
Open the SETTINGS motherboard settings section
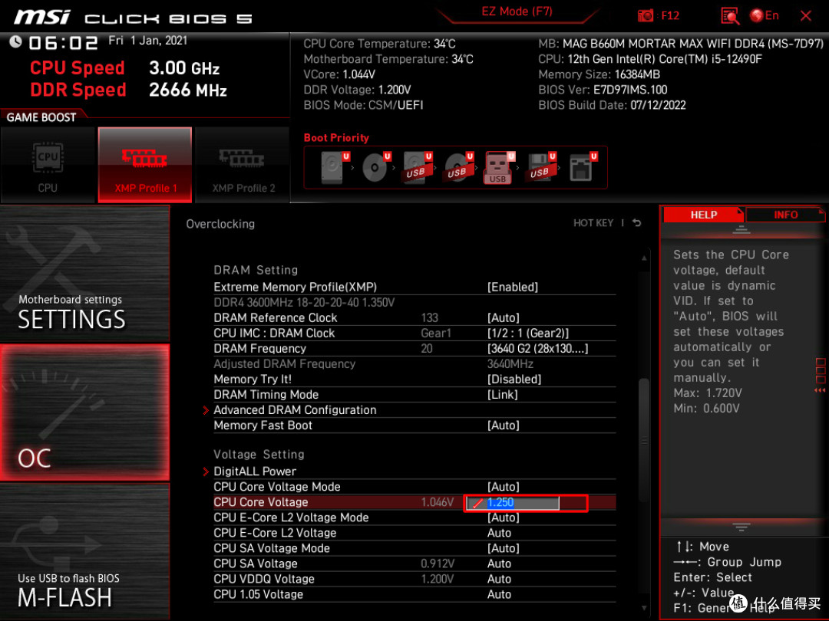coord(84,274)
